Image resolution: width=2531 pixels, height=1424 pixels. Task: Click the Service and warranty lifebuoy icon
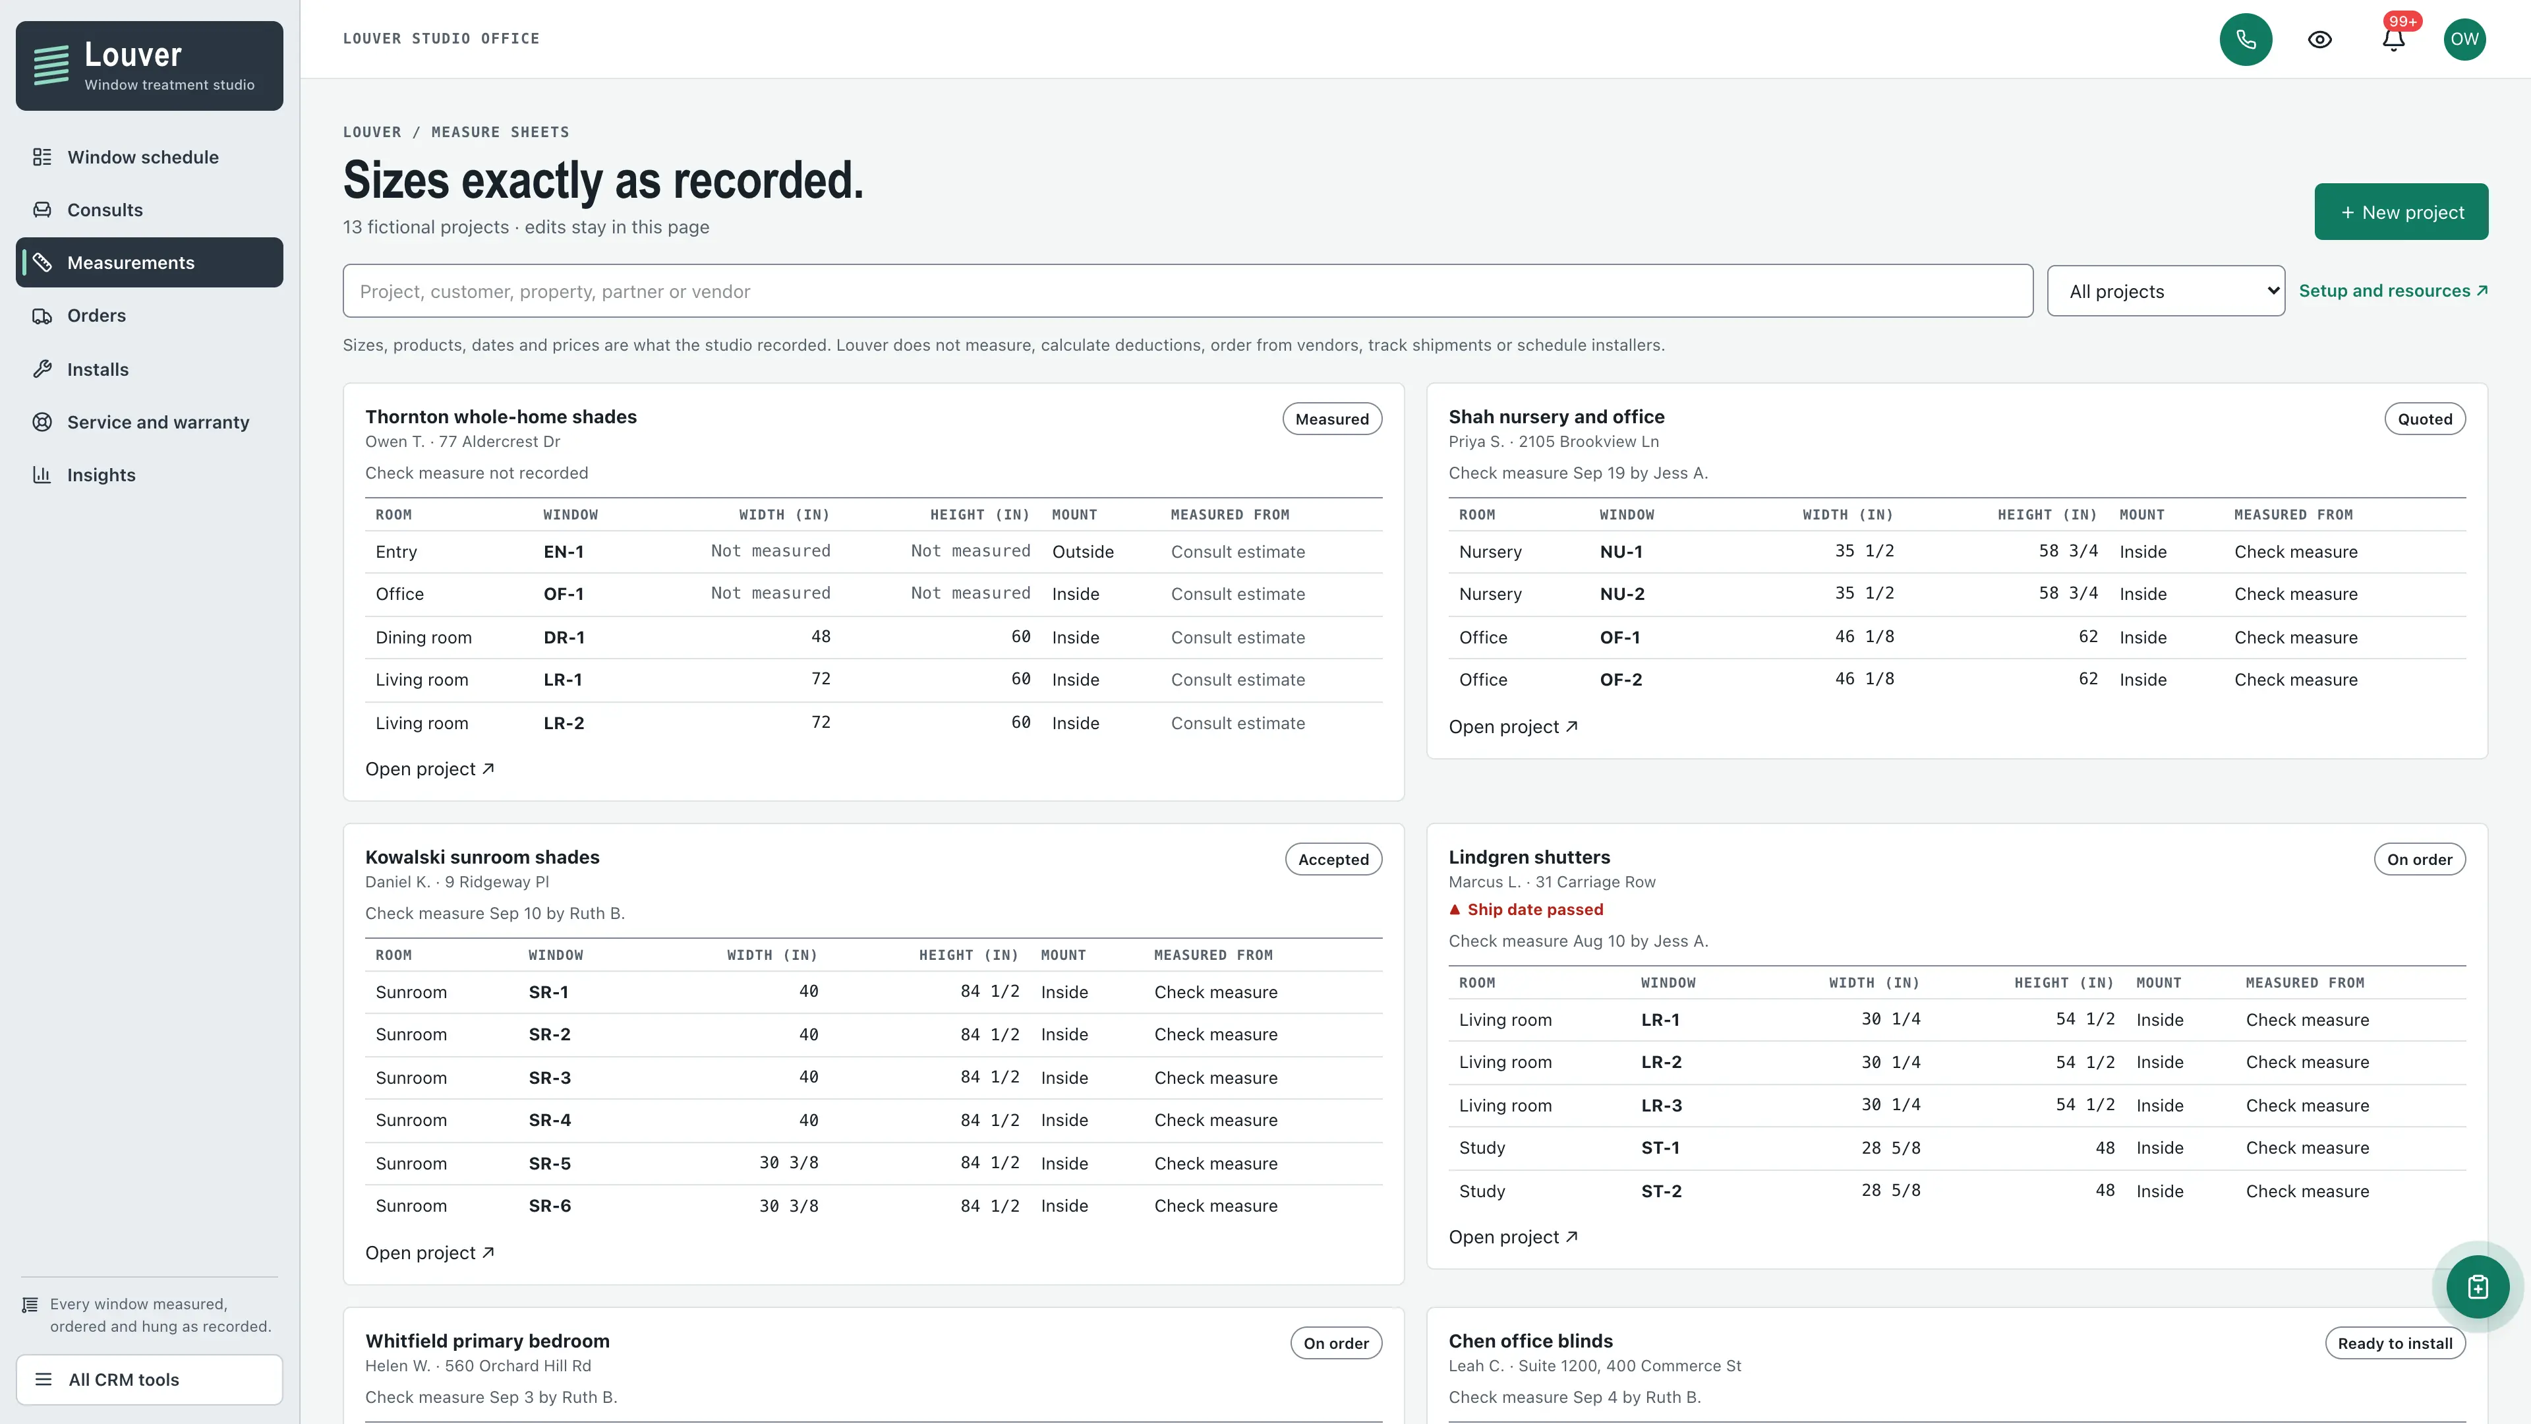click(x=42, y=422)
